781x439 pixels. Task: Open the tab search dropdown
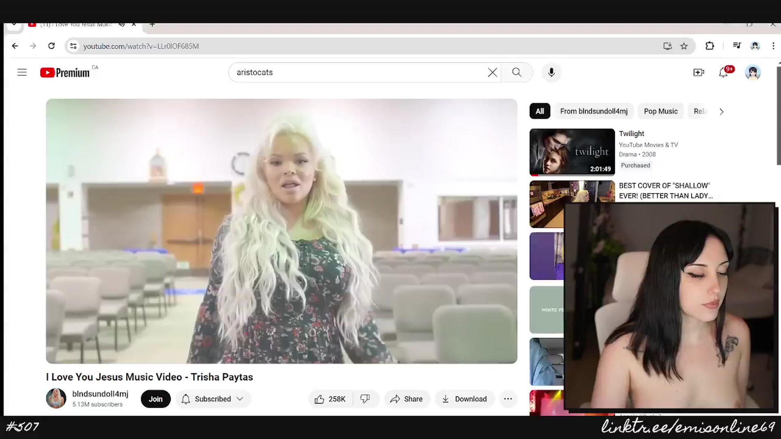click(x=14, y=25)
